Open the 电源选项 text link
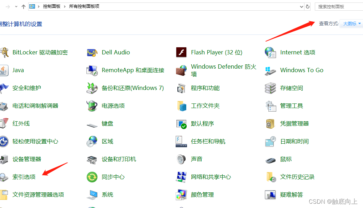This screenshot has width=363, height=208. [113, 106]
